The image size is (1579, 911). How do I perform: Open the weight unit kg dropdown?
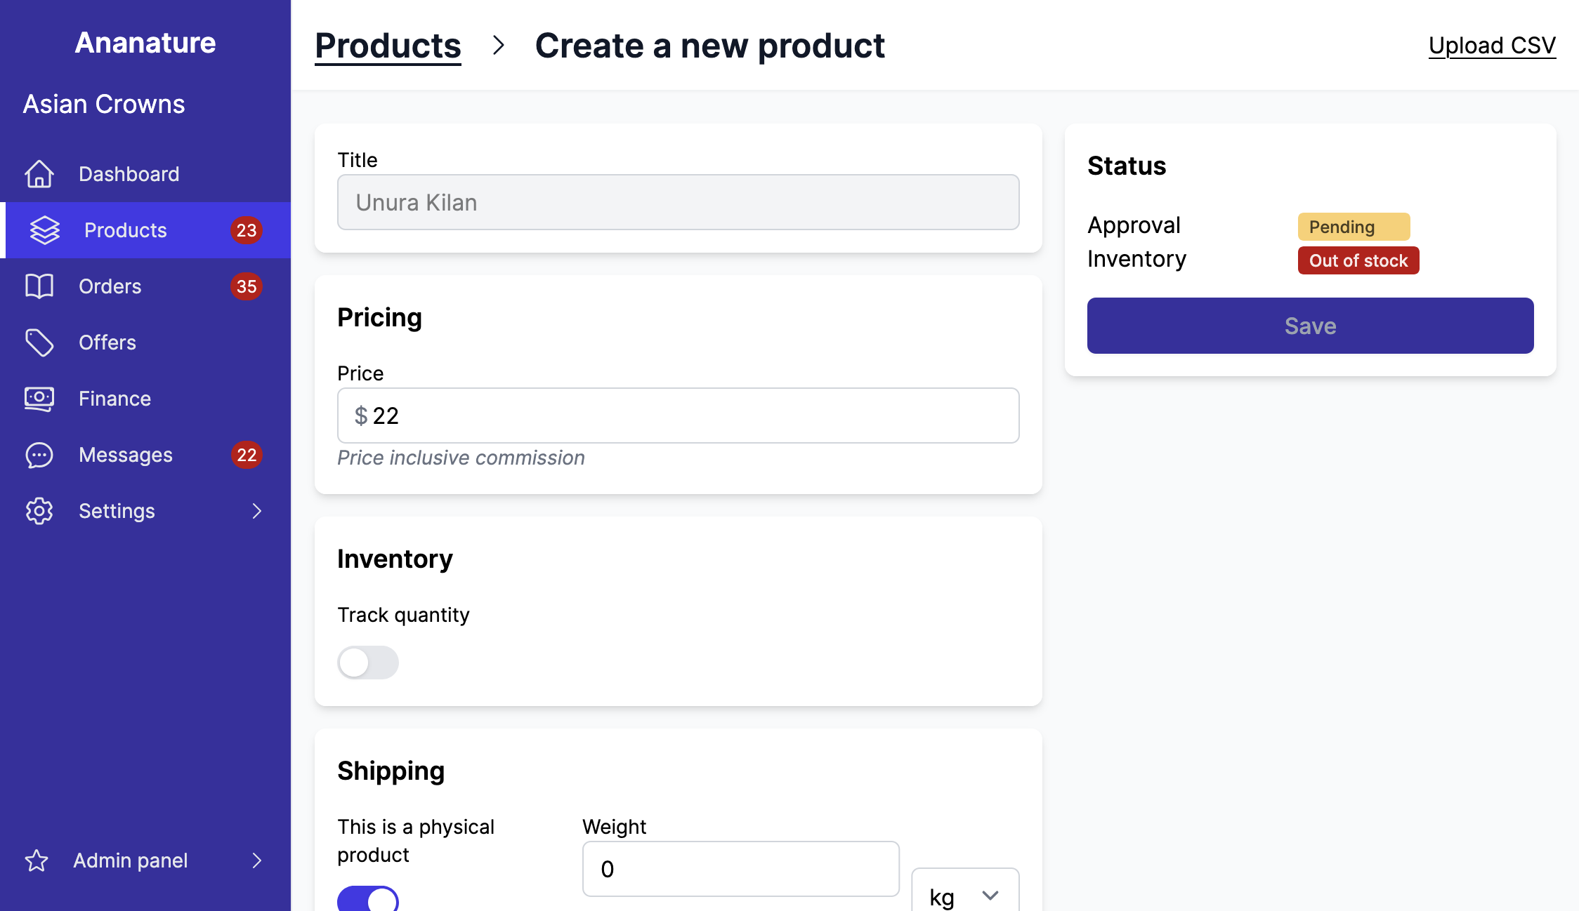pyautogui.click(x=964, y=896)
